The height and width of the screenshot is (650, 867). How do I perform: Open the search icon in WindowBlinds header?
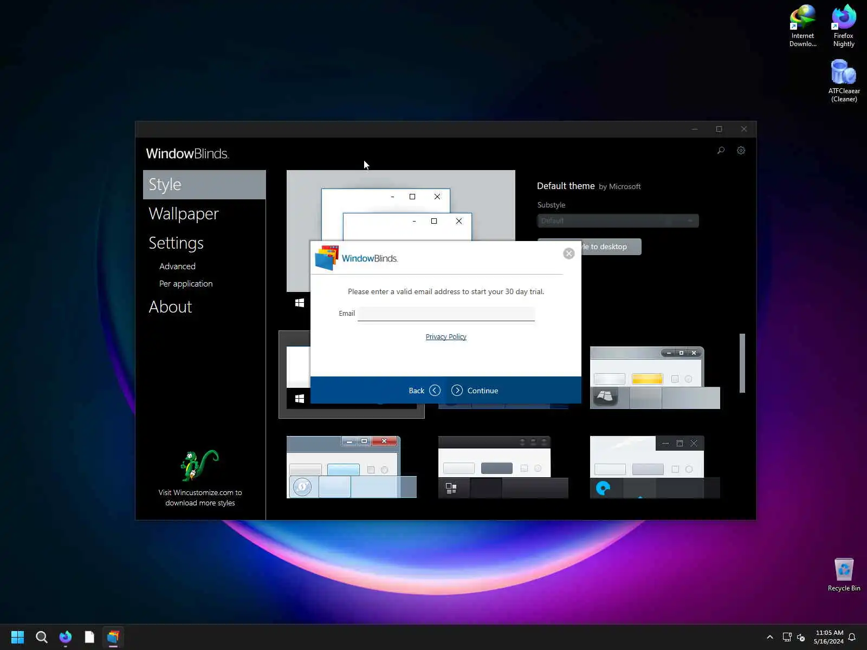(721, 151)
